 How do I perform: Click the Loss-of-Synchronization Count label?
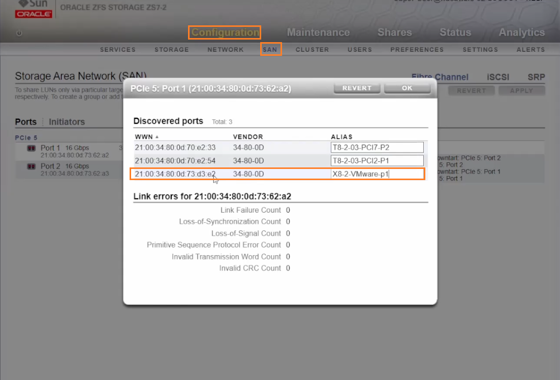230,222
